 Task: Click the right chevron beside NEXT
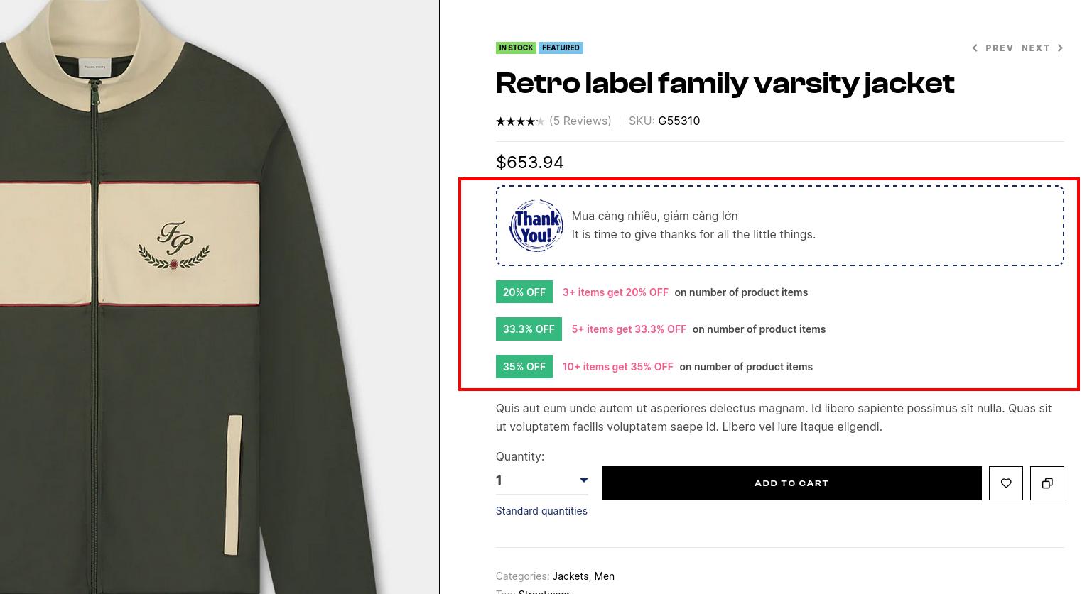click(1060, 48)
